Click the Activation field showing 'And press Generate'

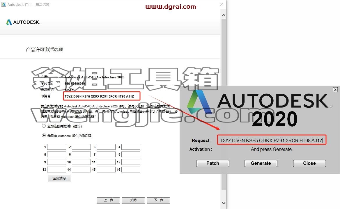tap(271, 149)
